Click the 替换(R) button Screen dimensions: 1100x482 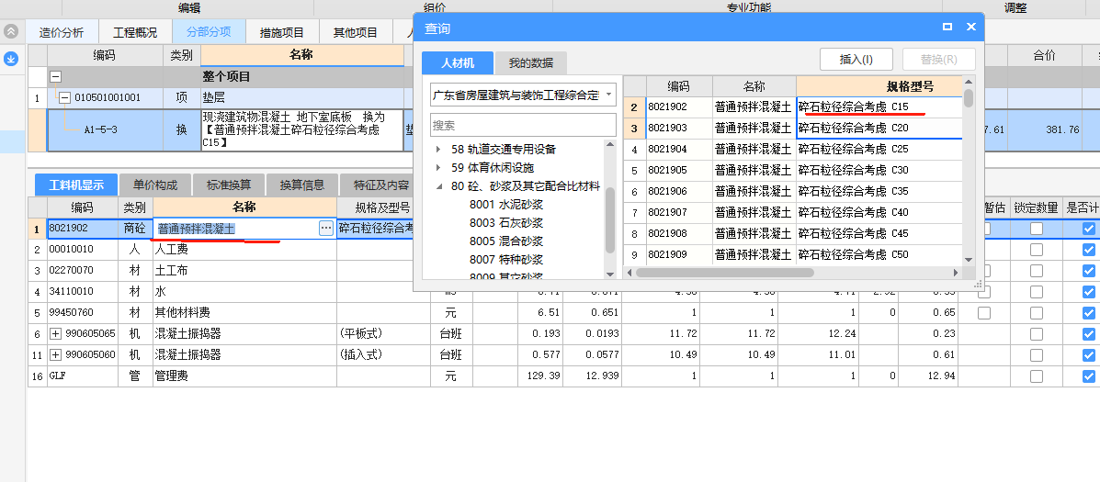coord(938,60)
